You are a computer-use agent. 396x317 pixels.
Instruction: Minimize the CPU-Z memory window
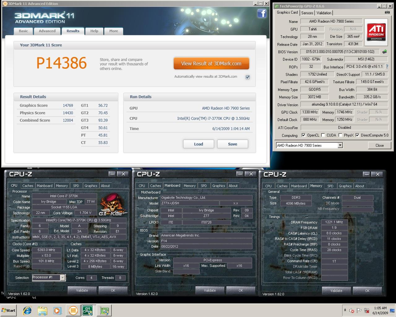coord(366,174)
